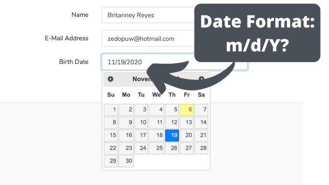Choose November 14 in the calendar
329x185 pixels.
pyautogui.click(x=201, y=123)
